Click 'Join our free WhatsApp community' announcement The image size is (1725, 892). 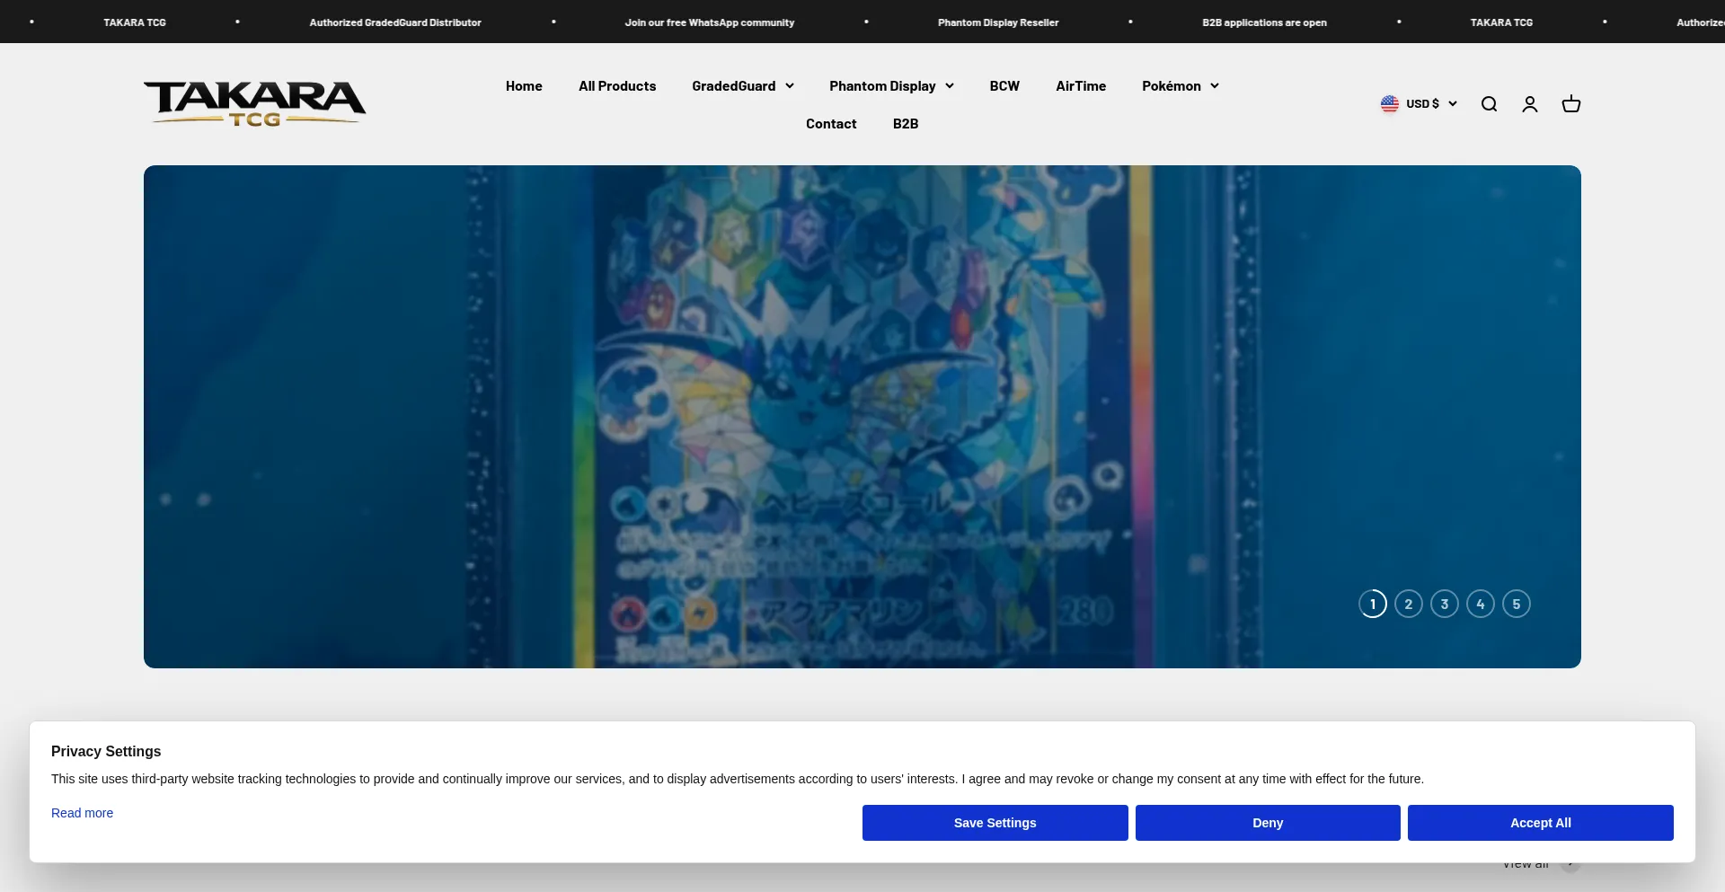710,22
